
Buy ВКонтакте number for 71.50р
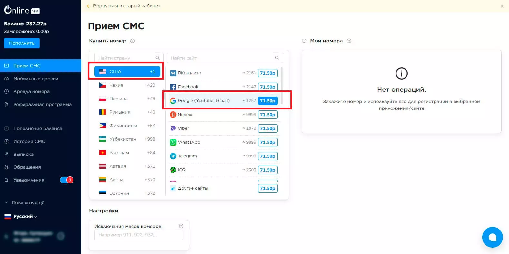(268, 73)
